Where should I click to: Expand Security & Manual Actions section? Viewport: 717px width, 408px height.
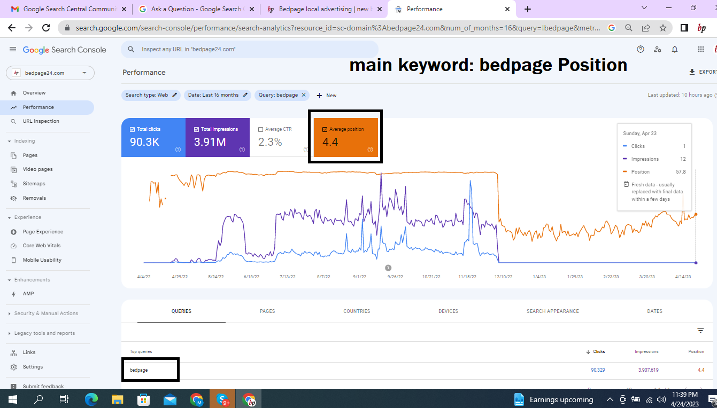(x=43, y=313)
